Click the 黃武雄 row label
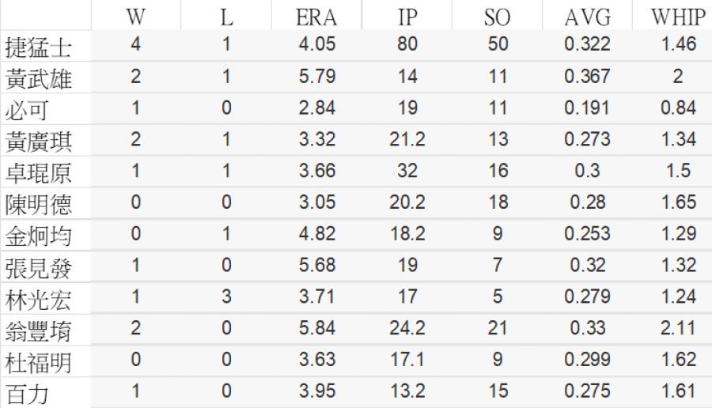Viewport: 712px width, 408px height. [x=38, y=78]
